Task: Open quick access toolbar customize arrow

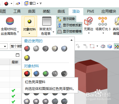Action: click(41, 3)
